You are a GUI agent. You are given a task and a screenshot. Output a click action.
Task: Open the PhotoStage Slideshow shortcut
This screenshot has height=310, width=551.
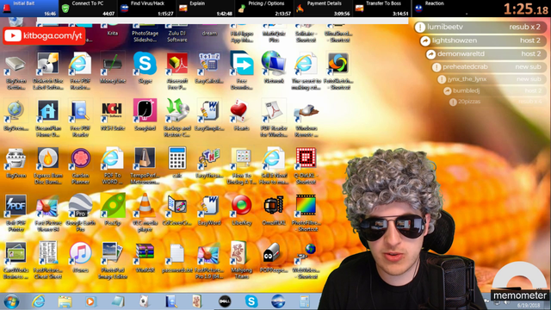click(145, 34)
